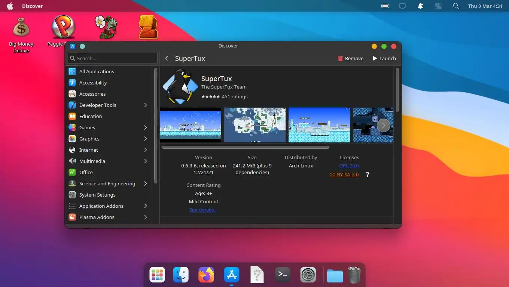Open the Terminal dock icon
This screenshot has width=509, height=287.
pyautogui.click(x=283, y=275)
